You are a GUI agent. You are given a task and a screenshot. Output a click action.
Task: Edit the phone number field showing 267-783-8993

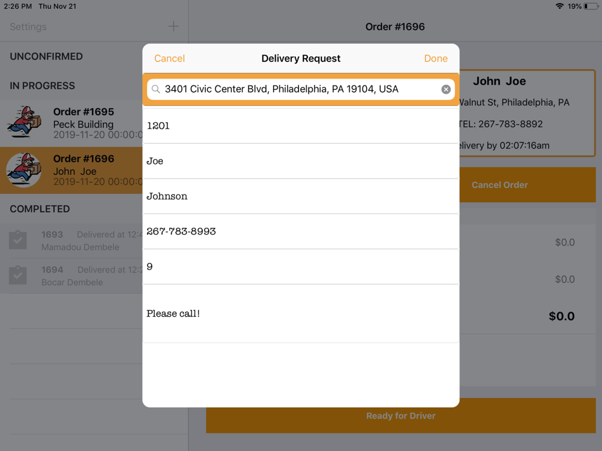[301, 231]
